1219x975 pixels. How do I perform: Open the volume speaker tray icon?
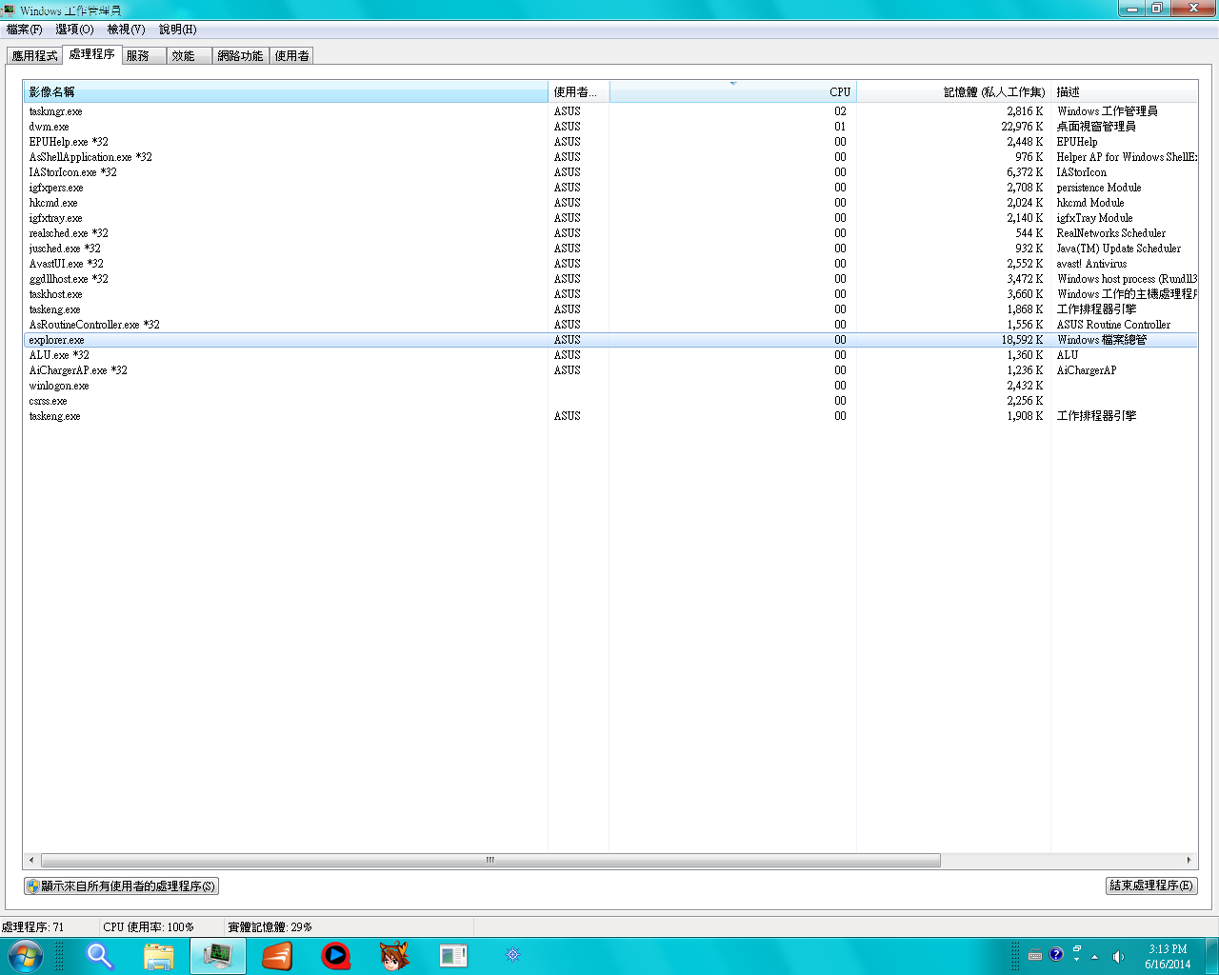coord(1118,956)
